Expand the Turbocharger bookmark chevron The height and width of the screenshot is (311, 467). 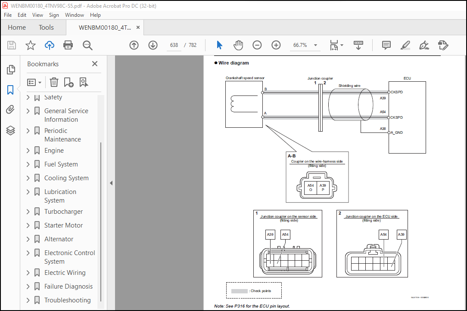28,212
